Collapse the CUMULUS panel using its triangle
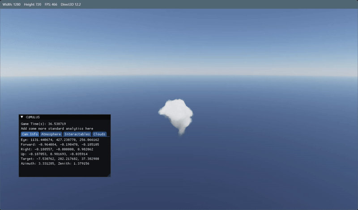The image size is (358, 210). 22,117
